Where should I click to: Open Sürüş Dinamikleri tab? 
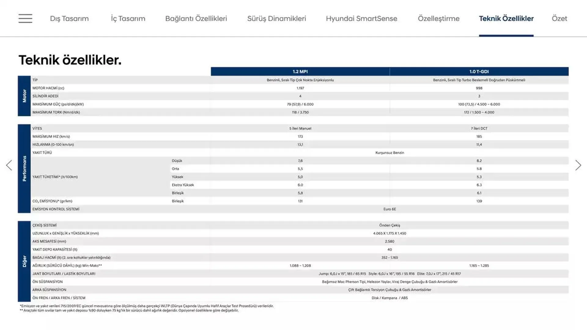click(x=276, y=18)
